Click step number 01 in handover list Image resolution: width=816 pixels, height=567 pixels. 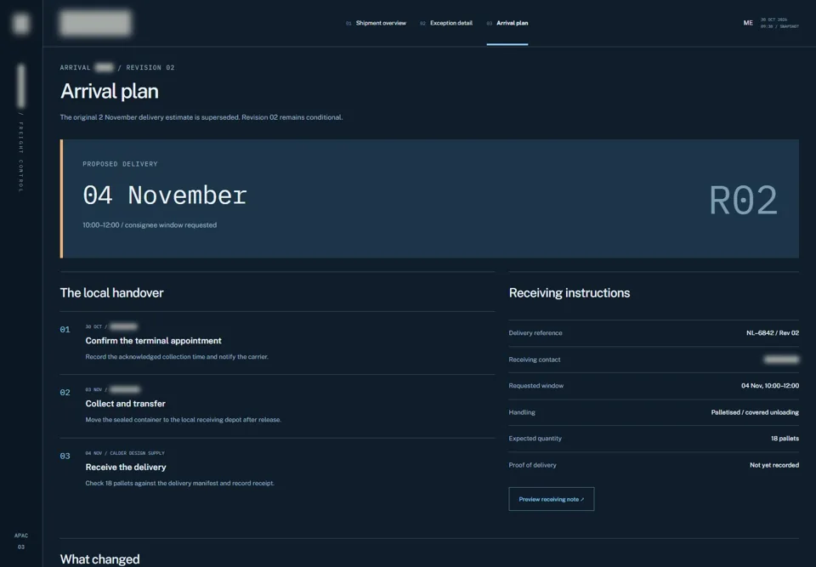(65, 330)
